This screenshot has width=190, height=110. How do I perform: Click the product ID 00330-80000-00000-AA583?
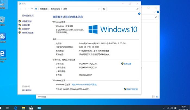(x=76, y=89)
